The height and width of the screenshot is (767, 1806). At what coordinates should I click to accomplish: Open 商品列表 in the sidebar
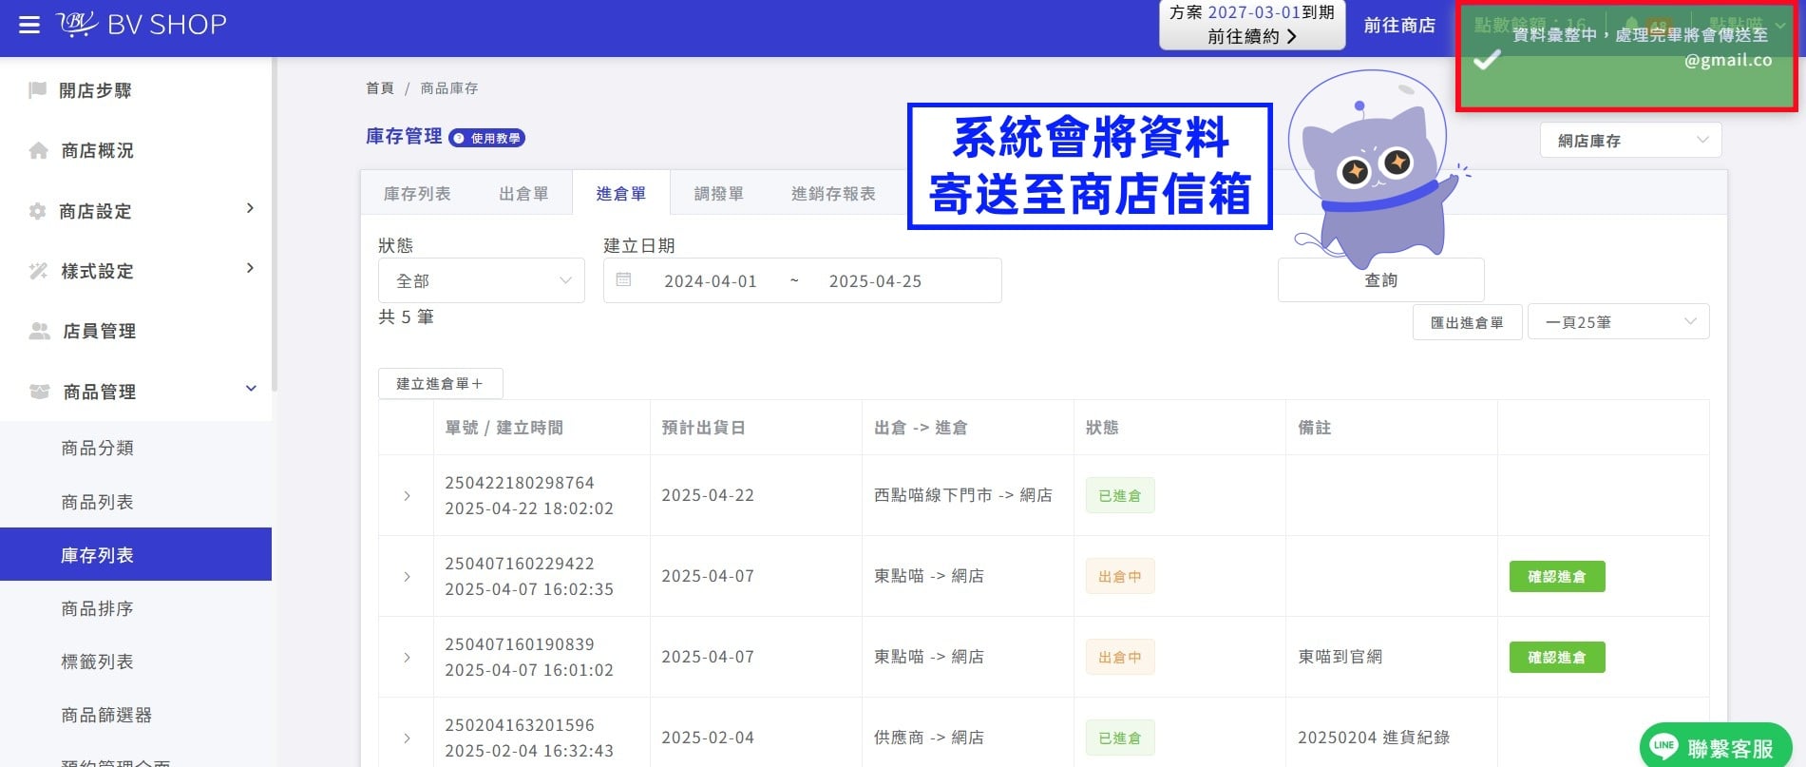136,502
